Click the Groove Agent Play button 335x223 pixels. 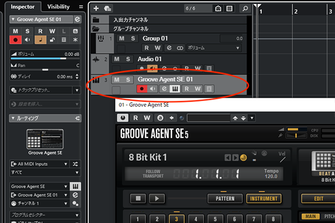coord(157,199)
